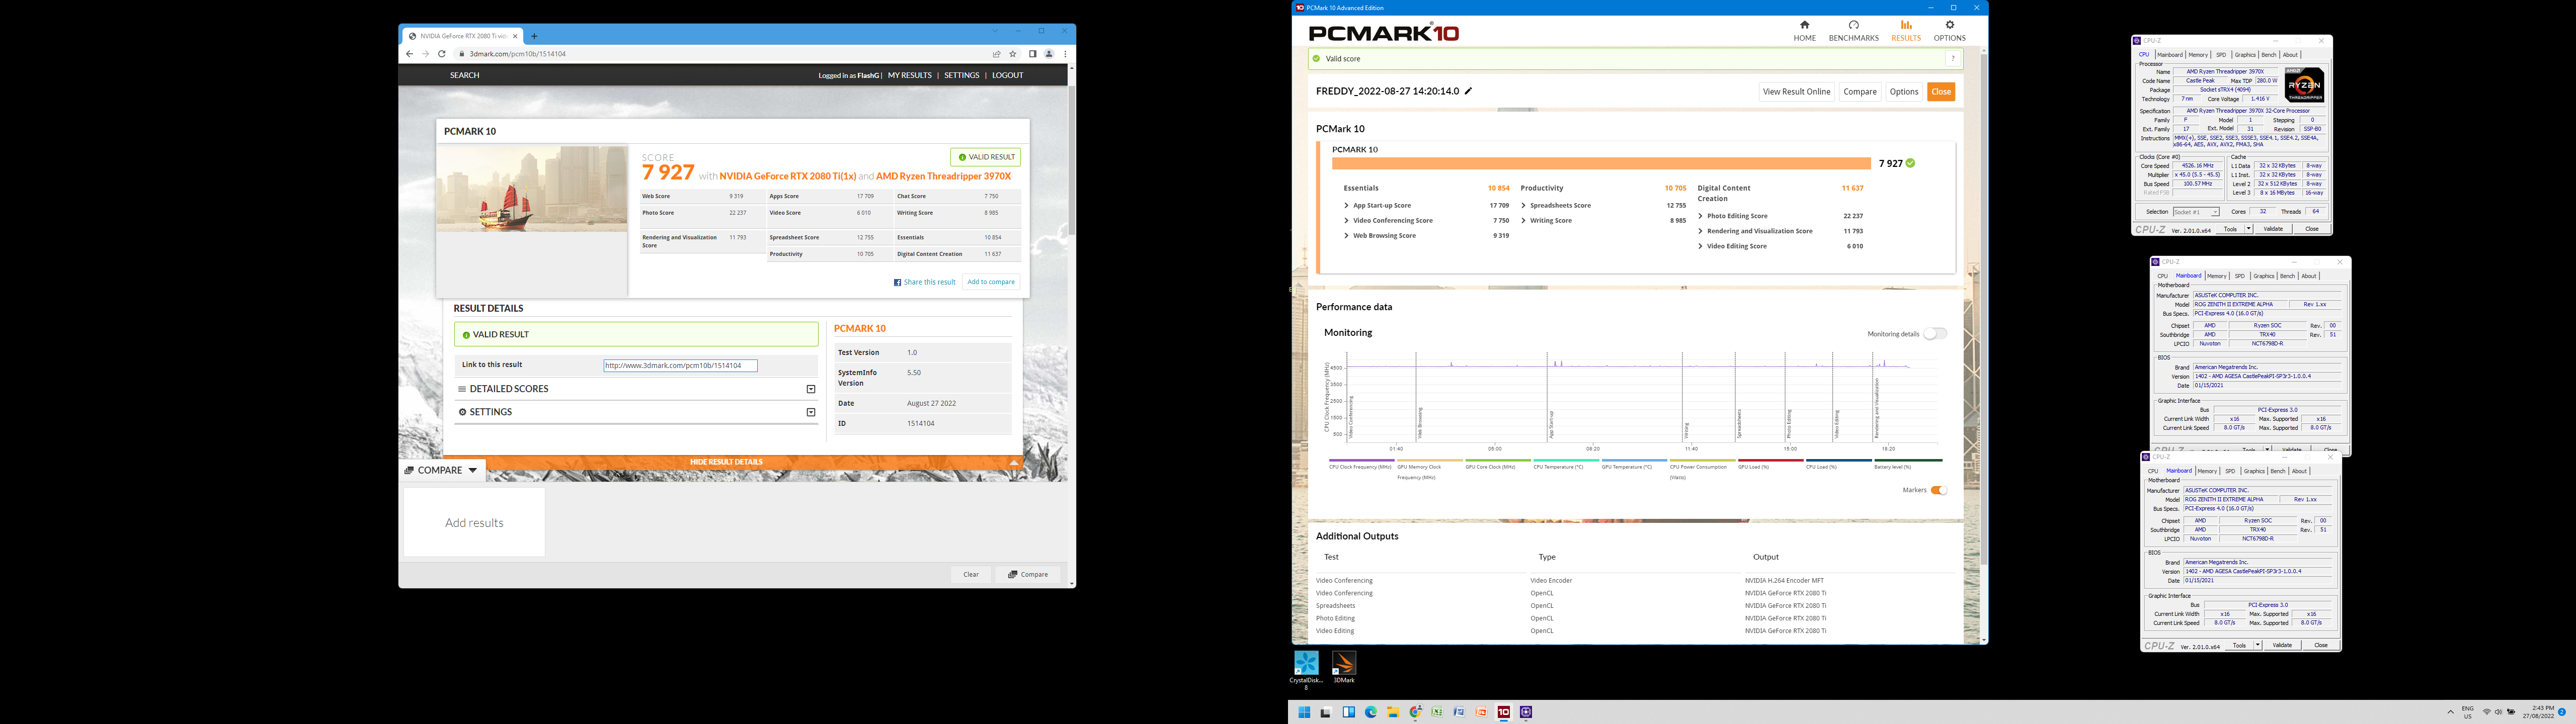Open Microsoft Edge from taskbar
Image resolution: width=2576 pixels, height=724 pixels.
click(x=1371, y=712)
